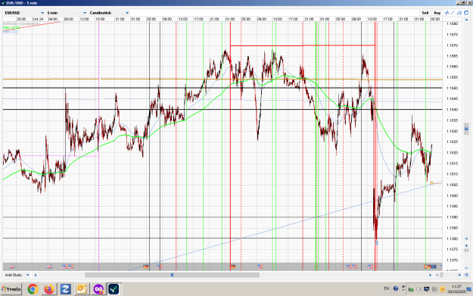Click the event cluster icon at far right of news bar

(430, 266)
